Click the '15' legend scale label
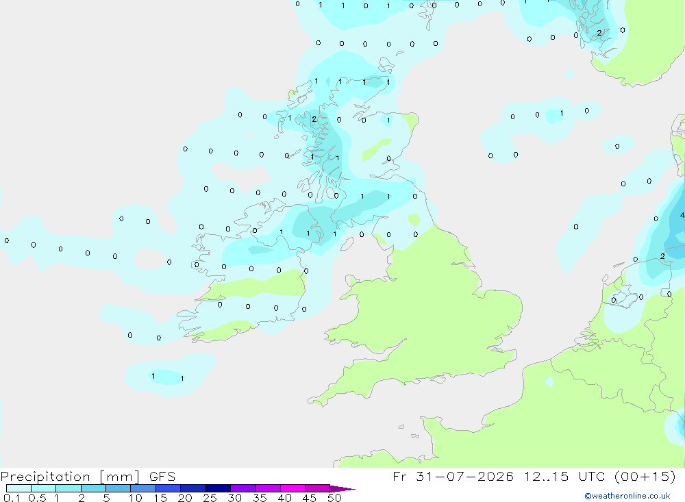Image resolution: width=685 pixels, height=502 pixels. point(160,498)
